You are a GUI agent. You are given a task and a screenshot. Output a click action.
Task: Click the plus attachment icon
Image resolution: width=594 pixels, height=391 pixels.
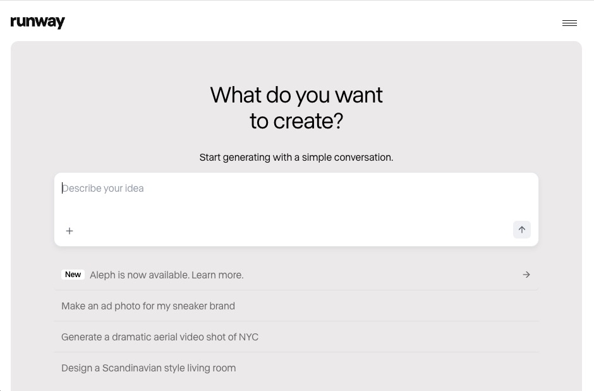coord(70,231)
